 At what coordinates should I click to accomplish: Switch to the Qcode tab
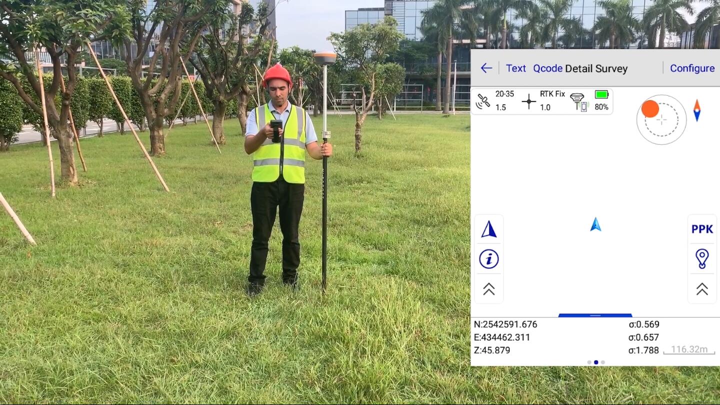(x=547, y=68)
